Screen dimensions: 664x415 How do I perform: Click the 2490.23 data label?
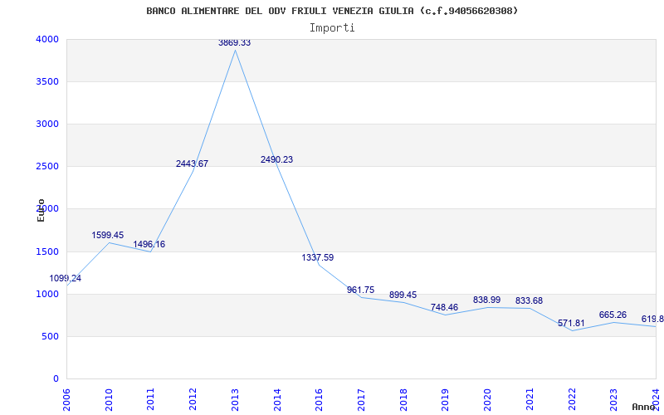pos(276,160)
